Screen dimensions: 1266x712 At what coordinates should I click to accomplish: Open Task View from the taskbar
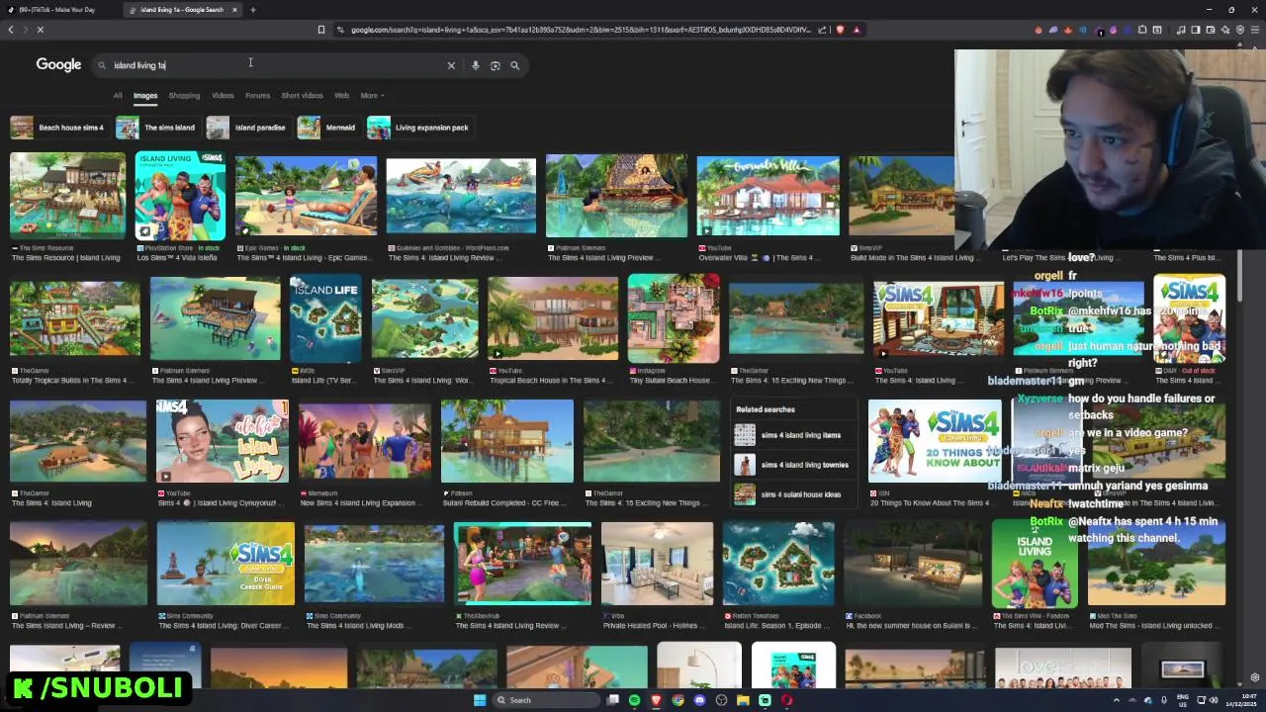pyautogui.click(x=613, y=700)
